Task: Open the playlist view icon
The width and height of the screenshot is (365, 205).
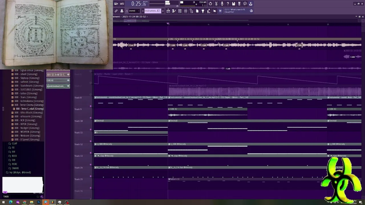Action: (168, 11)
